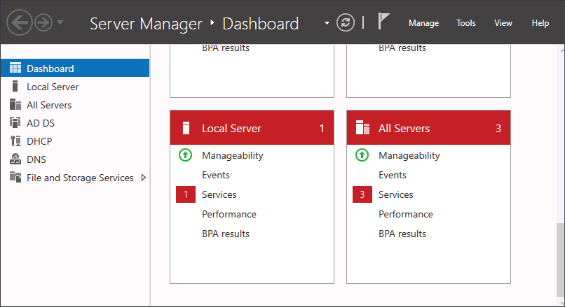Open BPA results in upper left tile
The height and width of the screenshot is (307, 565).
pyautogui.click(x=226, y=48)
